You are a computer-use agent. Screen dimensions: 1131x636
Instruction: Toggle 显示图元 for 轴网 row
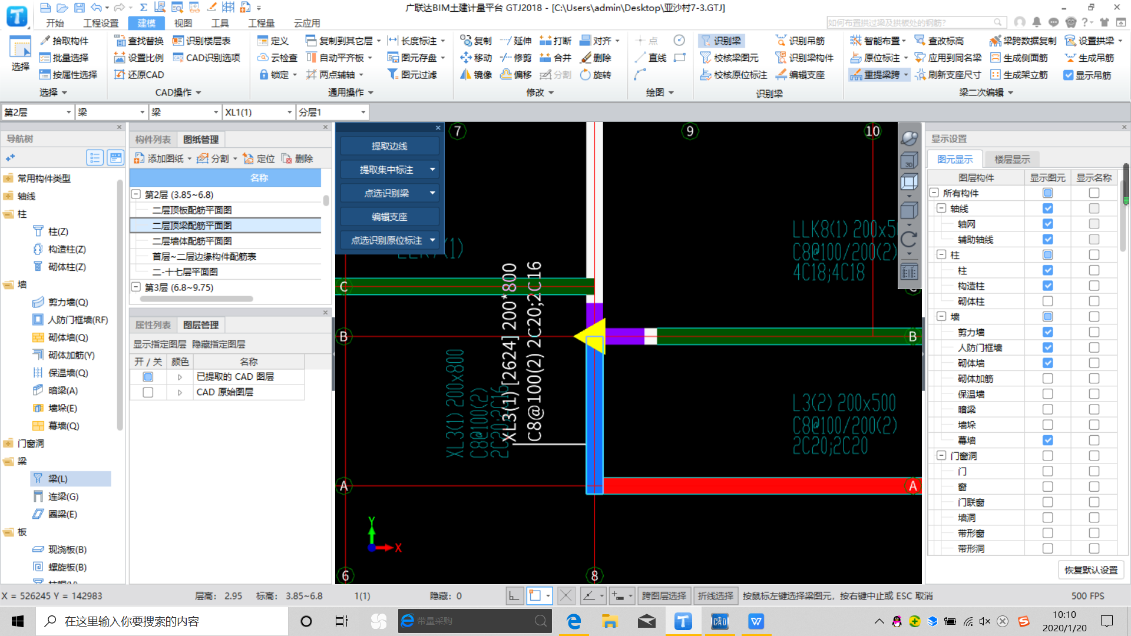tap(1047, 224)
